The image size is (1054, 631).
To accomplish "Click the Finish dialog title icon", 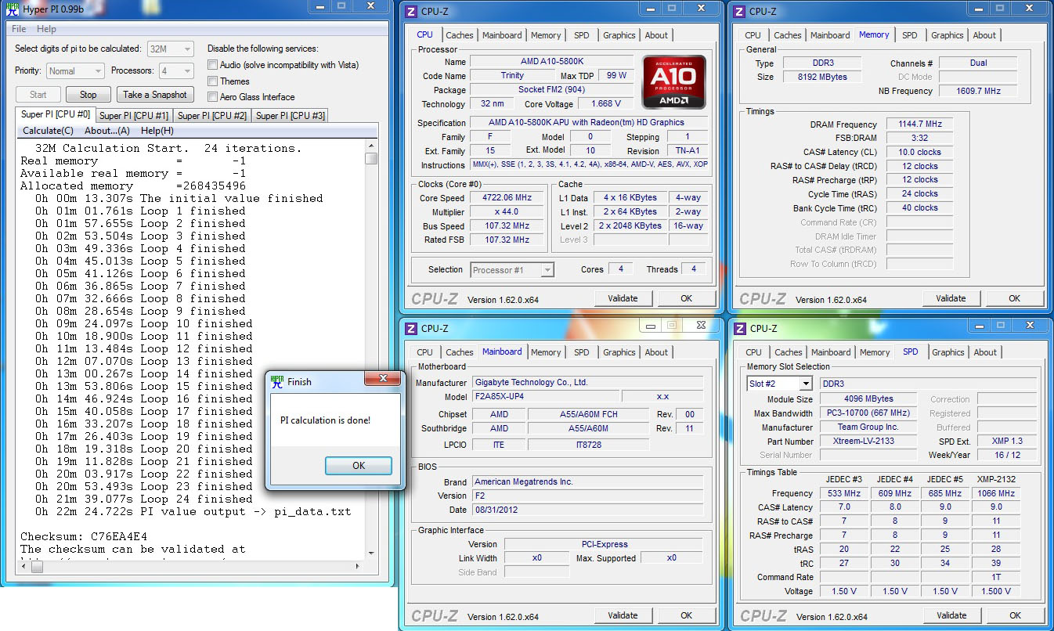I will [x=277, y=381].
